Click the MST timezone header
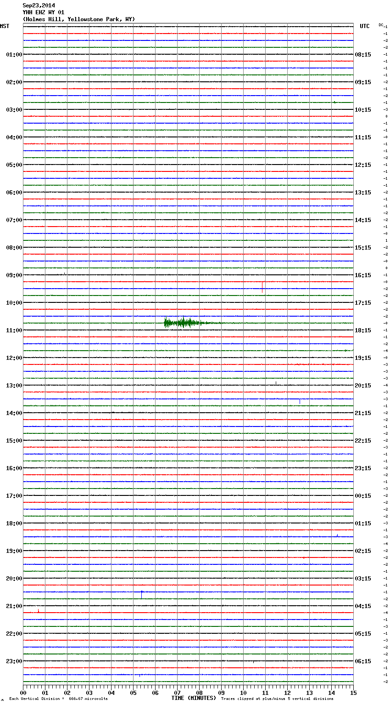This screenshot has height=705, width=390. coord(5,26)
